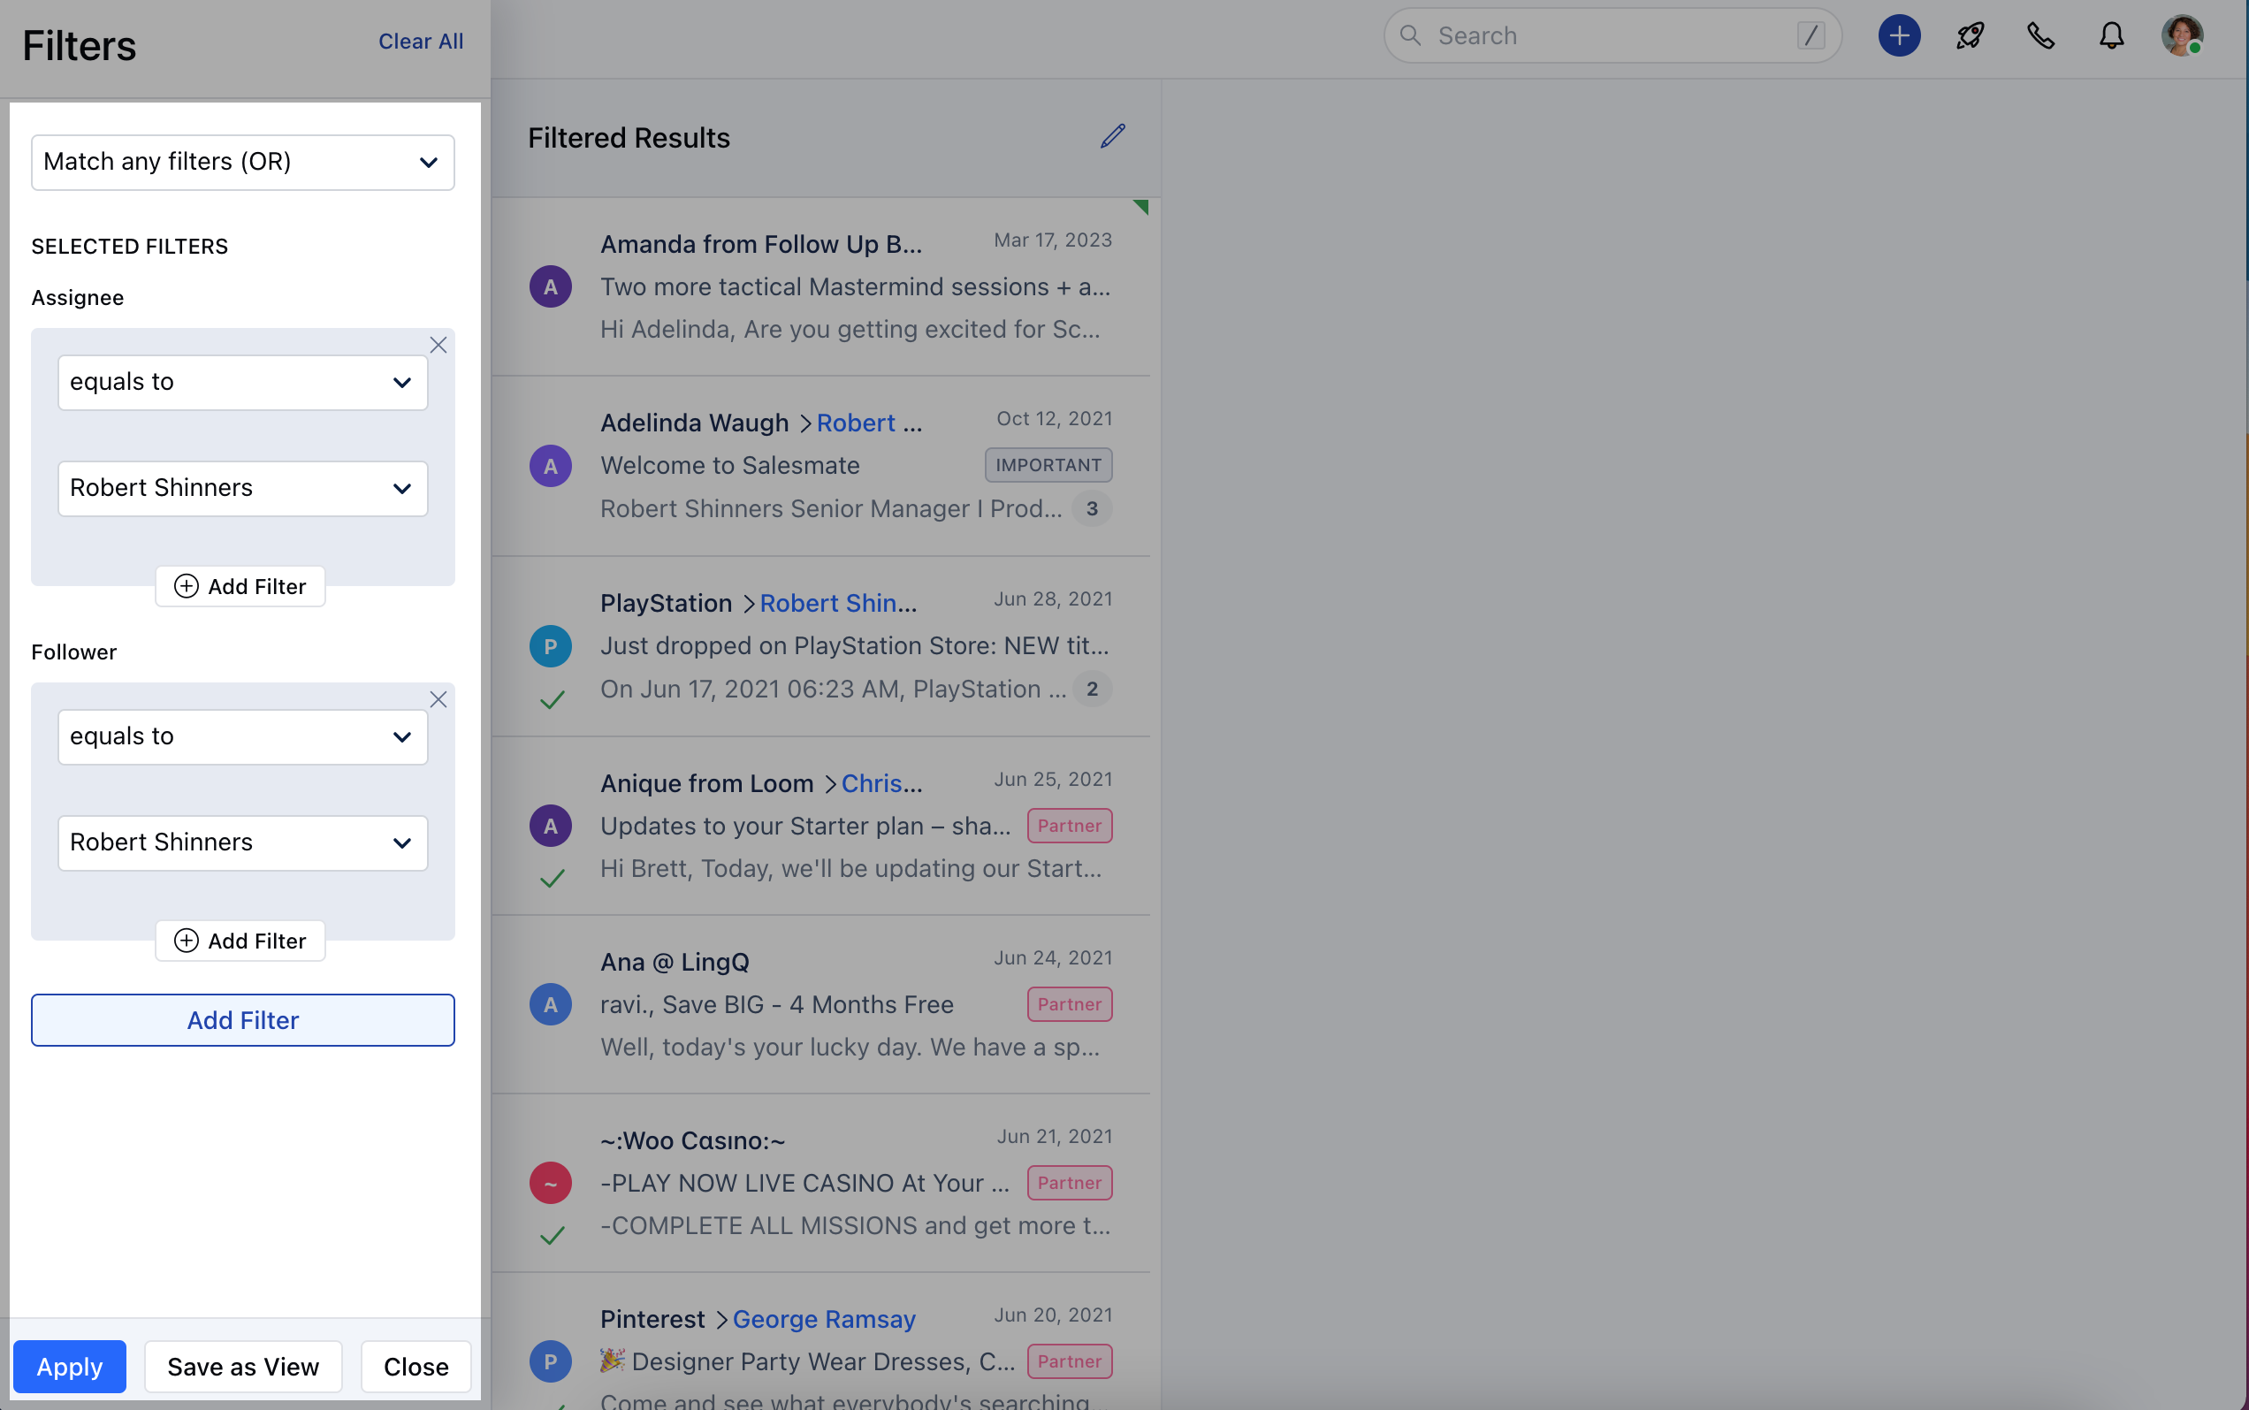Open the phone dialer icon
This screenshot has height=1410, width=2249.
click(x=2040, y=36)
